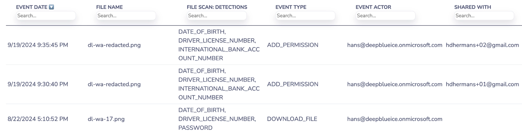Click the FILE NAME column header
This screenshot has width=522, height=134.
tap(109, 7)
